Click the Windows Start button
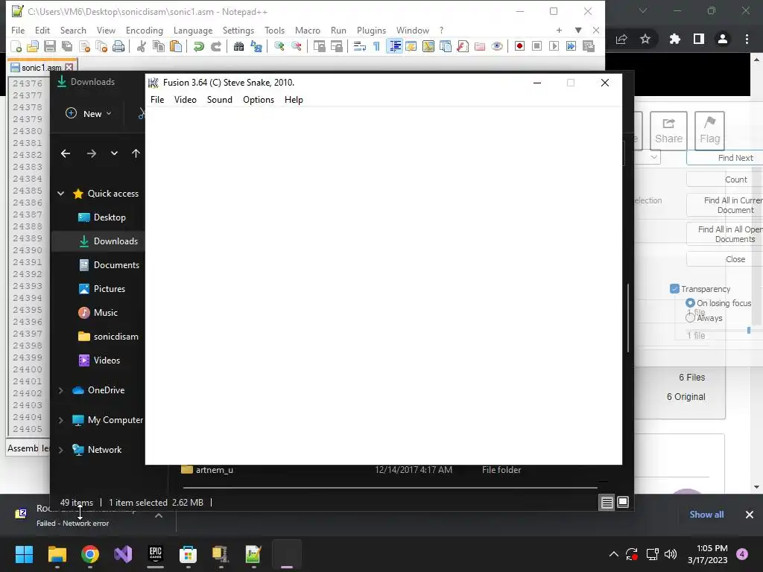The height and width of the screenshot is (572, 763). 24,554
